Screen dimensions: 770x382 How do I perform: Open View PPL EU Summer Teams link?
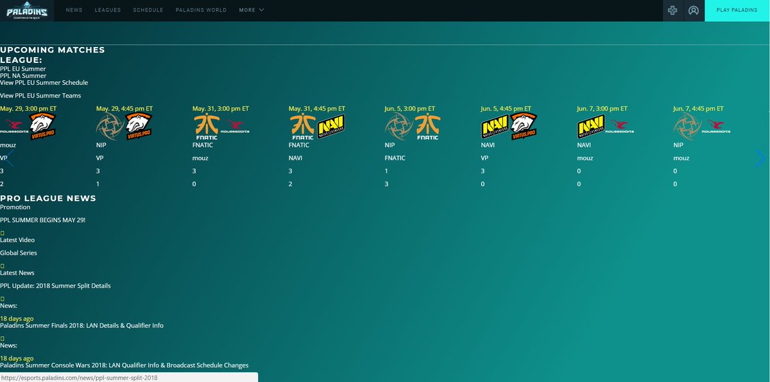coord(40,96)
